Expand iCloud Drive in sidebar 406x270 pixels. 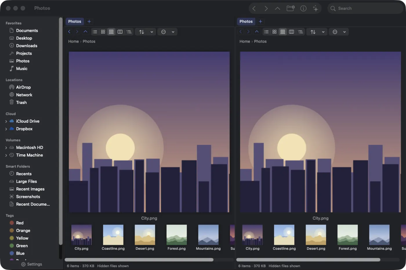6,121
